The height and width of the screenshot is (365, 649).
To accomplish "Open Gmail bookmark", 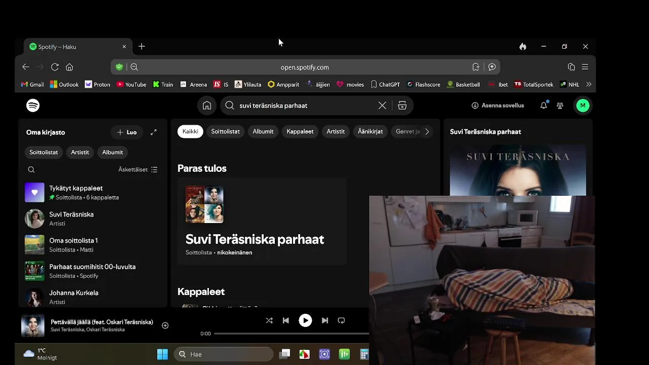I will pos(32,85).
